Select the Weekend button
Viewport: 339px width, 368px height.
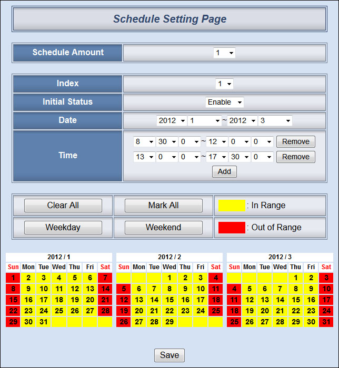click(x=163, y=228)
